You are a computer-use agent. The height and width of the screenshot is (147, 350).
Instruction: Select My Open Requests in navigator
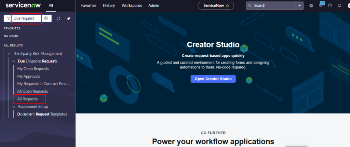point(33,69)
